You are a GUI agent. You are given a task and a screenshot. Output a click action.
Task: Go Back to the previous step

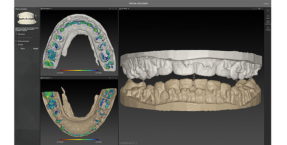point(23,48)
